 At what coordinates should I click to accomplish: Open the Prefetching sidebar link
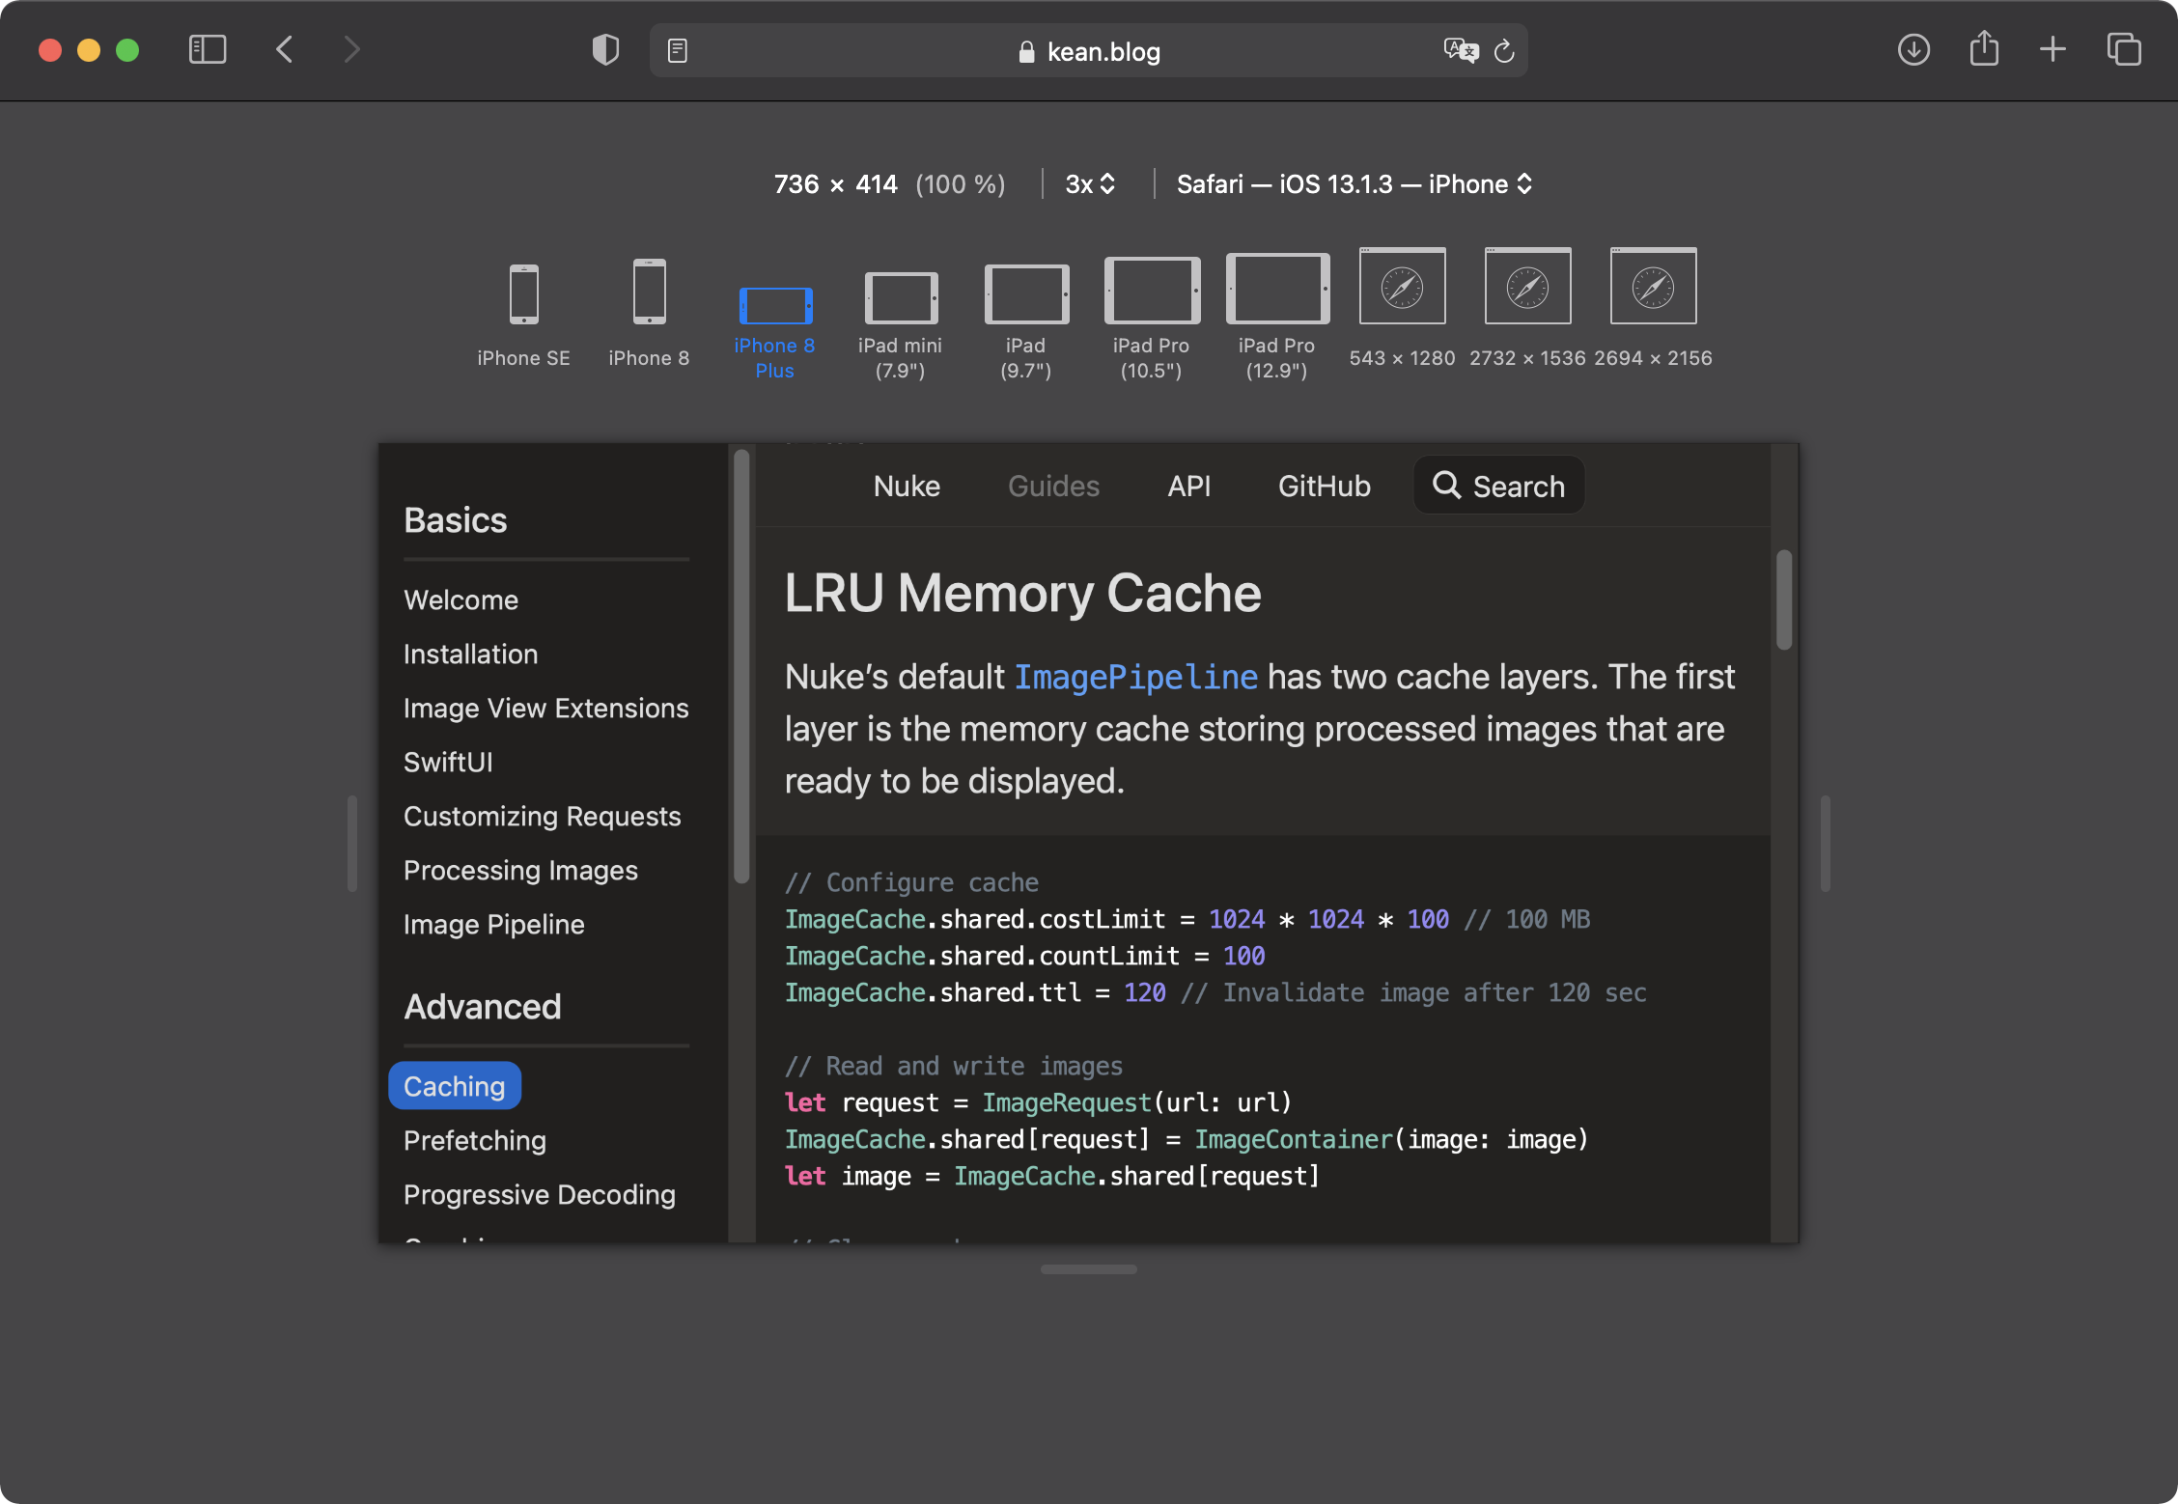coord(474,1140)
